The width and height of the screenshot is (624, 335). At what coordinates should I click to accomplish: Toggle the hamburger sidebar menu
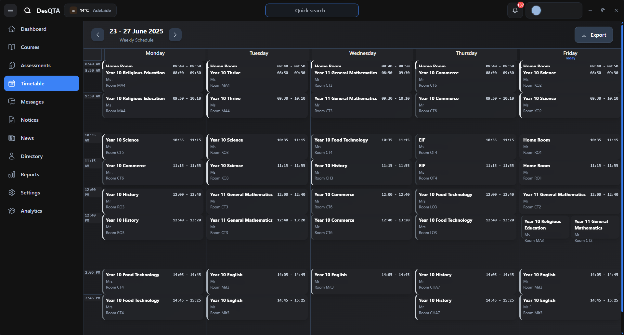coord(10,10)
